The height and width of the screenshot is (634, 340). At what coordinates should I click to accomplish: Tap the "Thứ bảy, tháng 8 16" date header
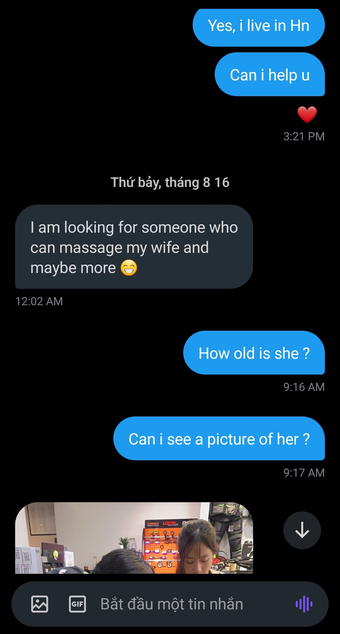coord(170,182)
